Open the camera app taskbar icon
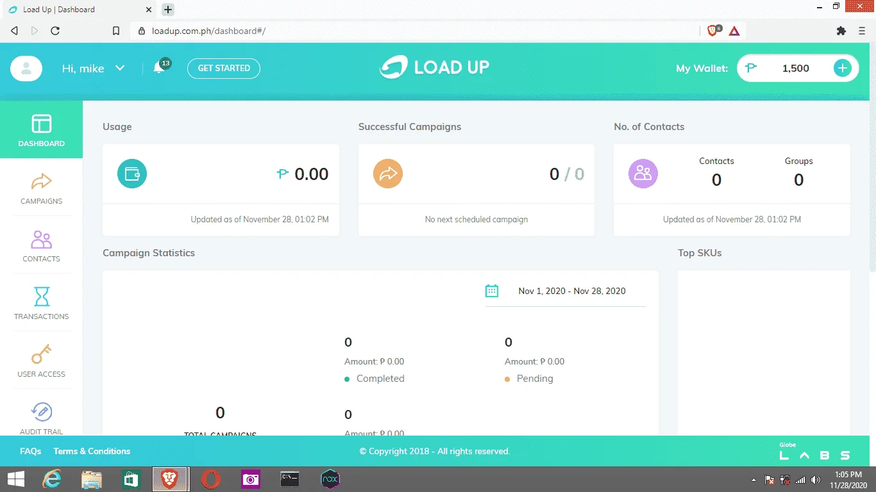The height and width of the screenshot is (492, 876). click(250, 479)
